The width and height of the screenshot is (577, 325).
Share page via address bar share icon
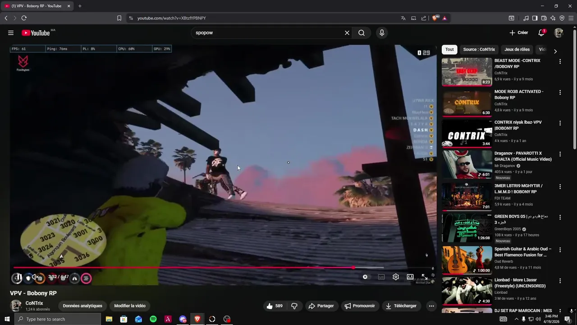pyautogui.click(x=424, y=18)
